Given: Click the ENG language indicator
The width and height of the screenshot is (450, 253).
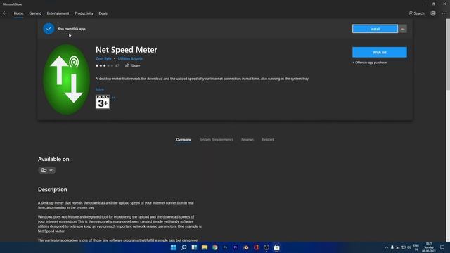Looking at the screenshot, I should tap(416, 247).
